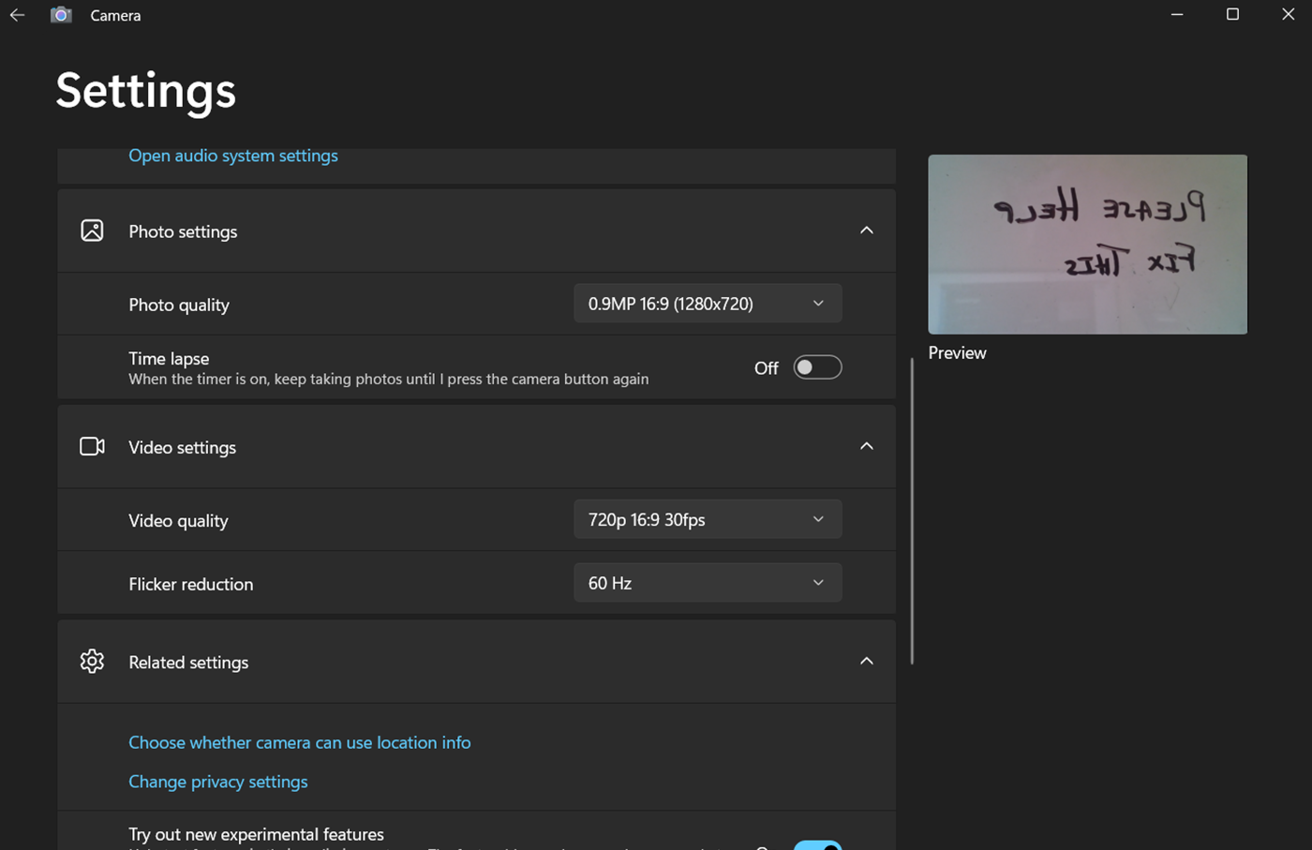Choose whether camera can use location info

299,742
